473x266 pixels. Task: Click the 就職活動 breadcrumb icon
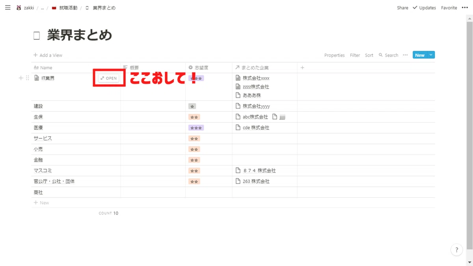54,8
